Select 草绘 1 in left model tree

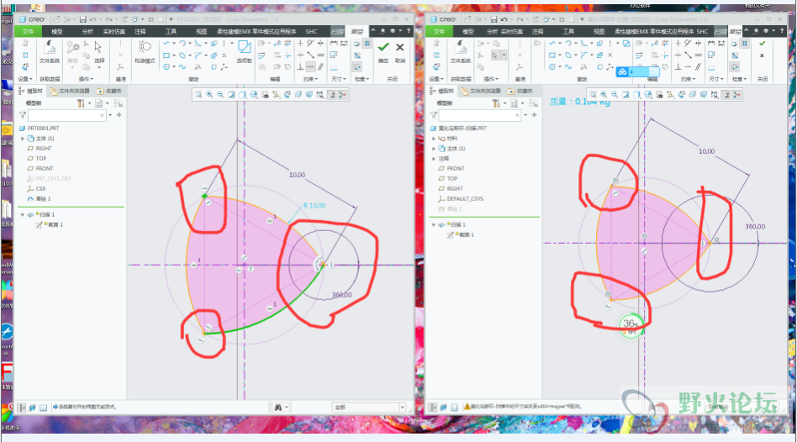(40, 198)
